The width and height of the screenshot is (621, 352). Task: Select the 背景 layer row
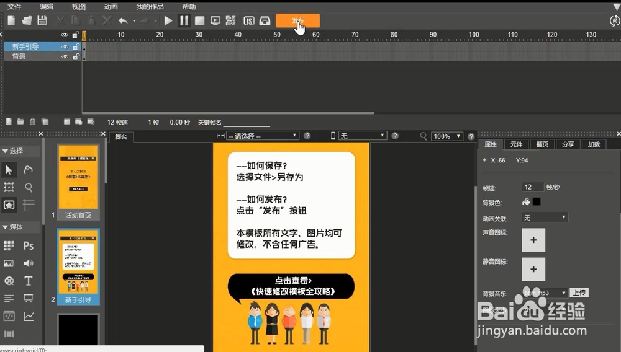[x=42, y=56]
